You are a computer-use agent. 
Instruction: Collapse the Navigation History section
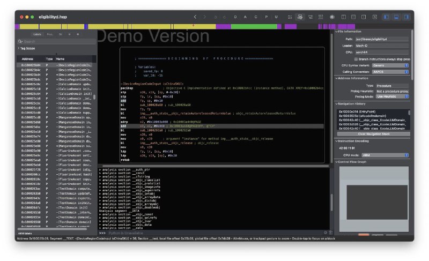(337, 104)
